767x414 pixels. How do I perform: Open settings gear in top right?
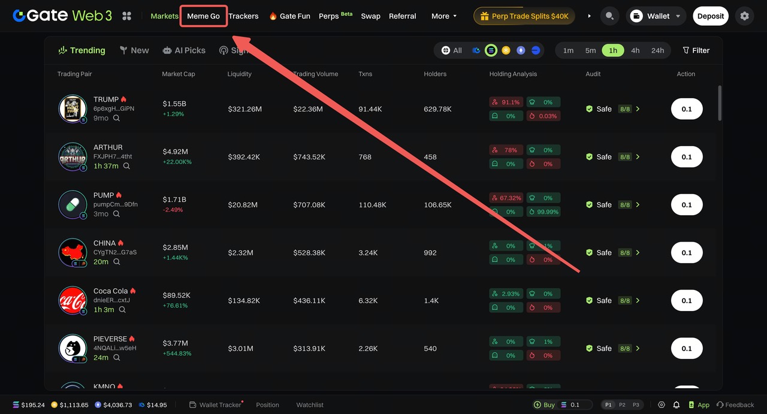[x=744, y=16]
